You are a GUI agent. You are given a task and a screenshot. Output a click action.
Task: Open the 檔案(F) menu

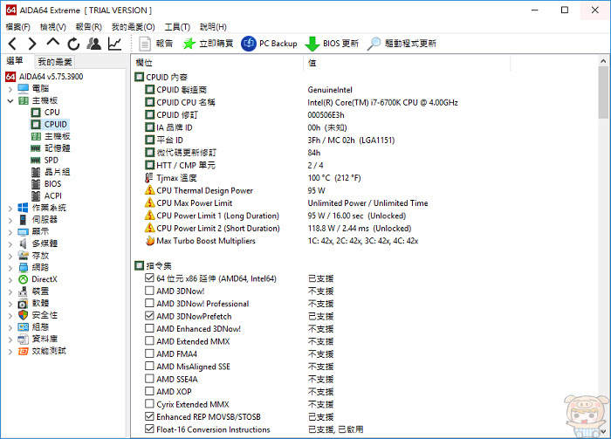click(18, 27)
